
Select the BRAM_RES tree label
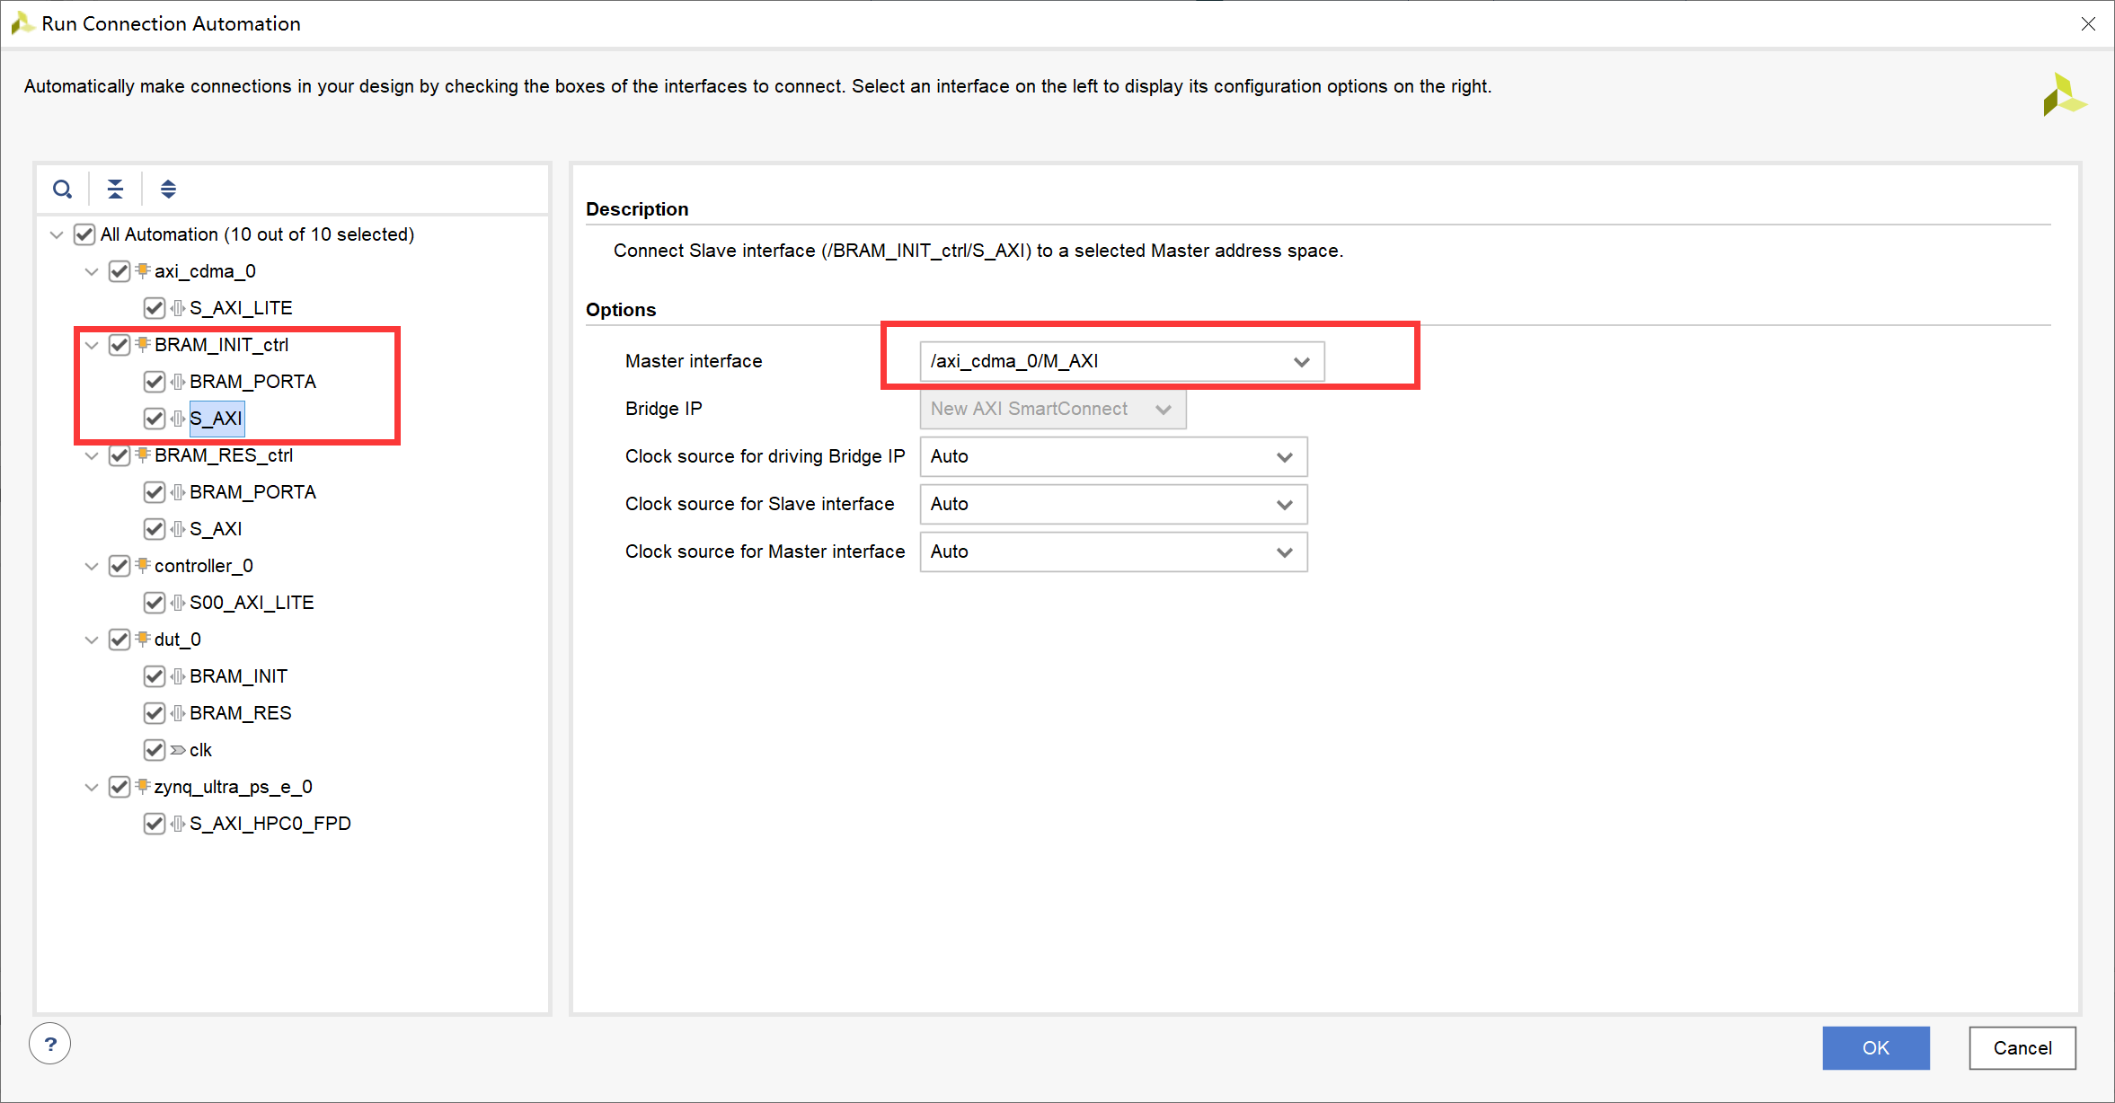(x=241, y=713)
